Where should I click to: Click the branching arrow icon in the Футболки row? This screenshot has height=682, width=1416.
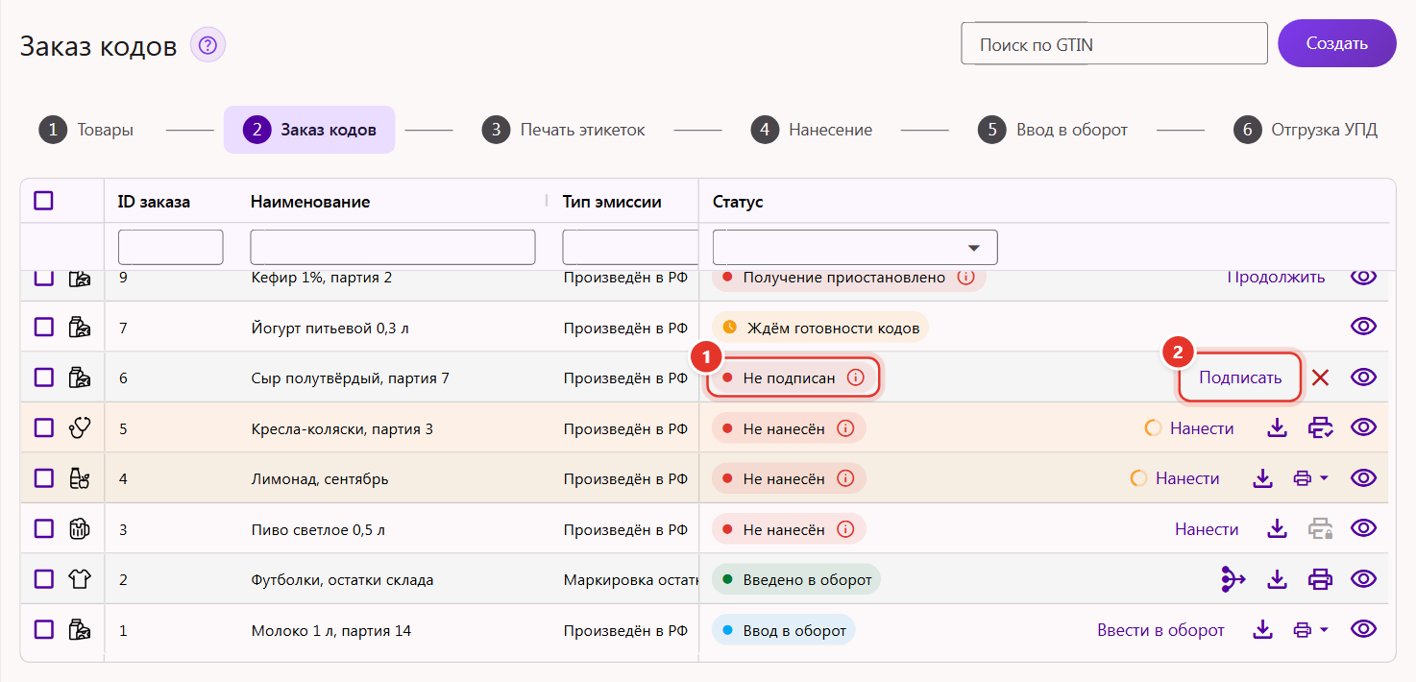(x=1233, y=578)
